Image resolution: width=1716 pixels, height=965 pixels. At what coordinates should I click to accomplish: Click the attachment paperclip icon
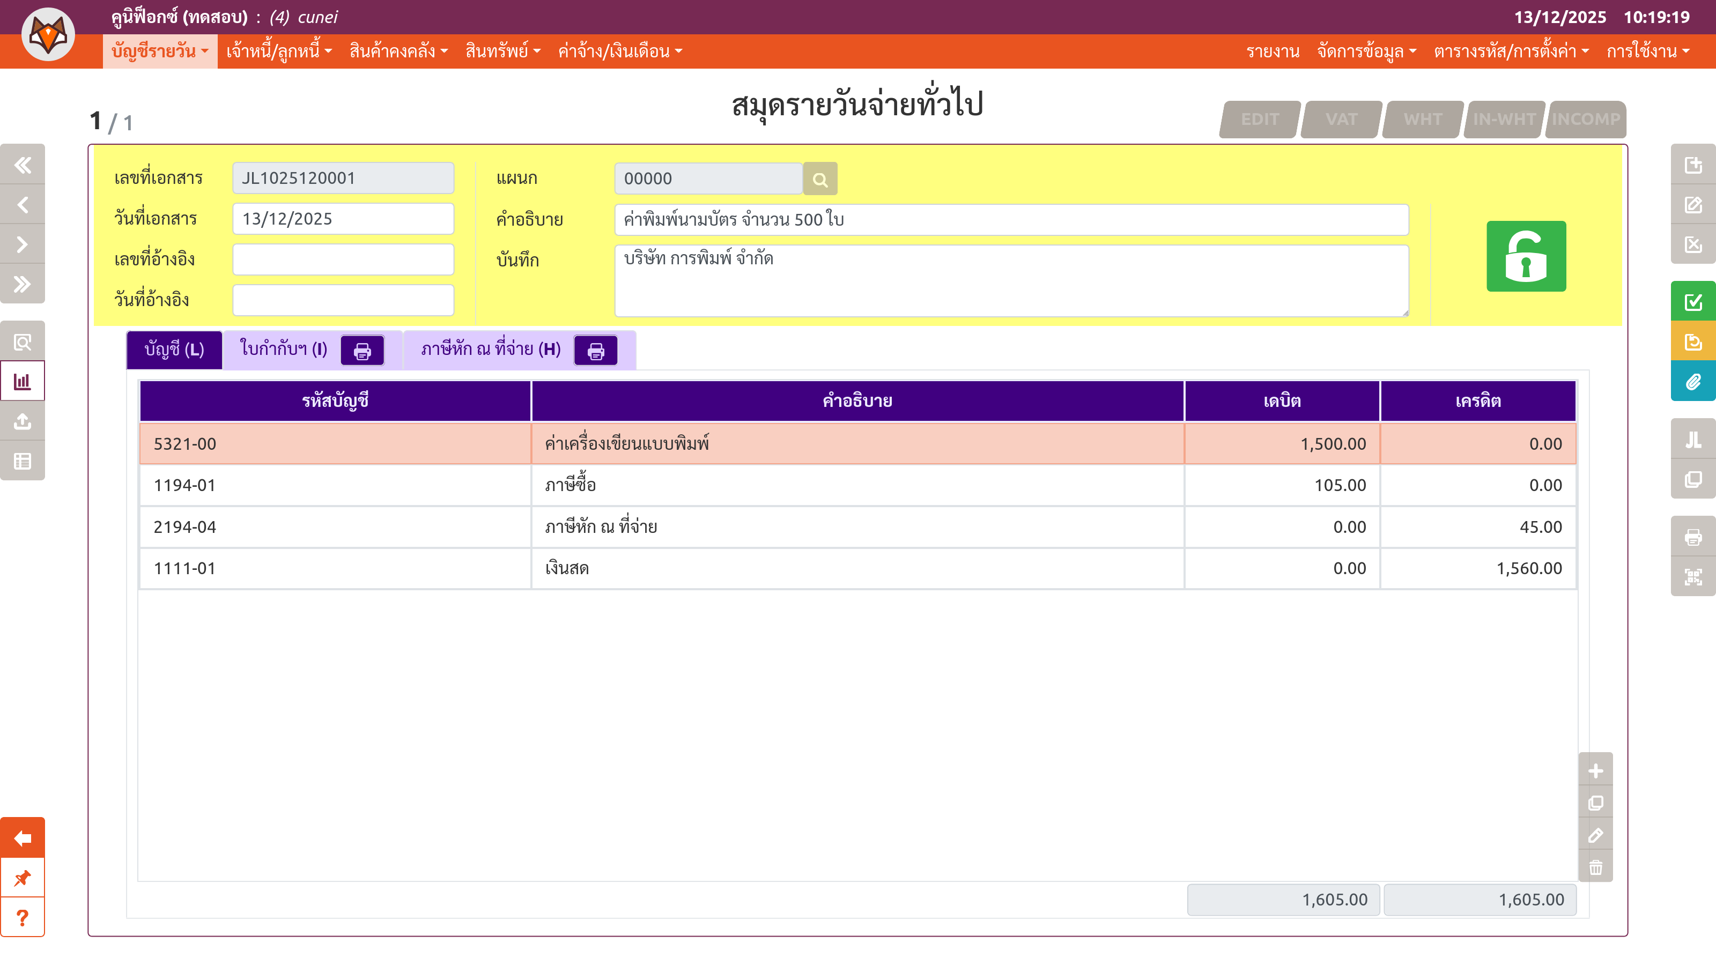[1693, 382]
